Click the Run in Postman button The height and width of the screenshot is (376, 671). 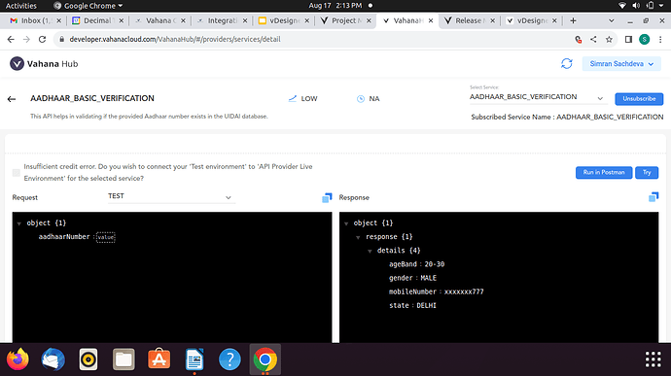tap(603, 172)
